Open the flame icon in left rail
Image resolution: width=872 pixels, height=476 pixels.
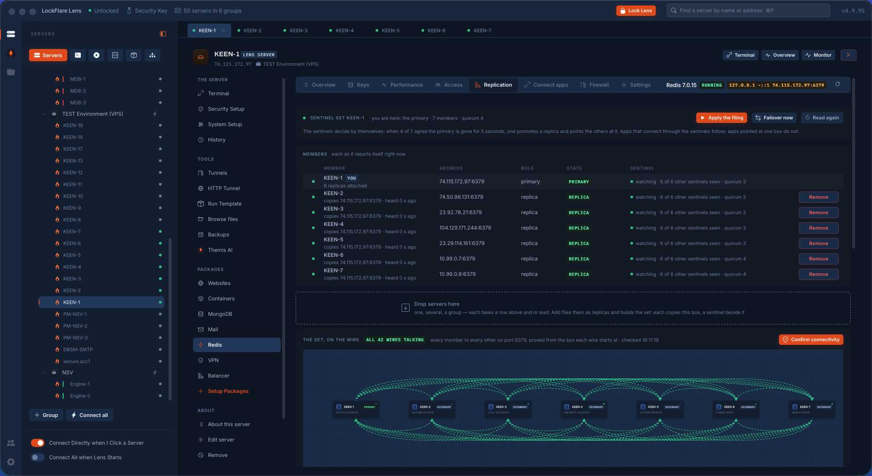point(11,54)
